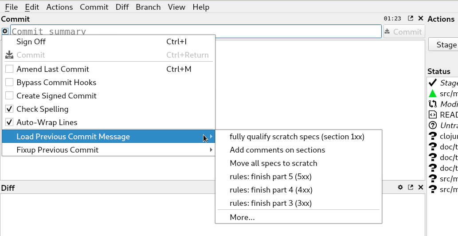Expand Load Previous Commit Message submenu arrow
The image size is (458, 236).
211,136
